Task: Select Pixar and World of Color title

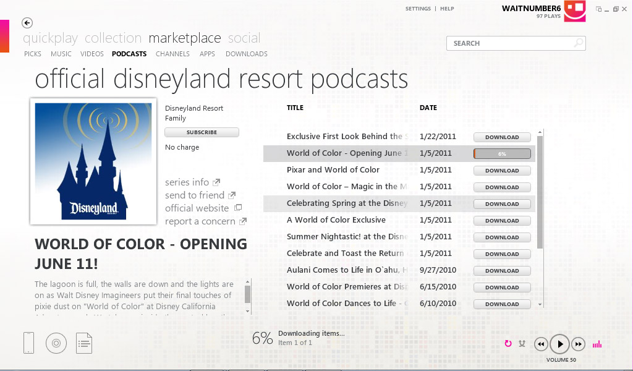Action: tap(333, 170)
